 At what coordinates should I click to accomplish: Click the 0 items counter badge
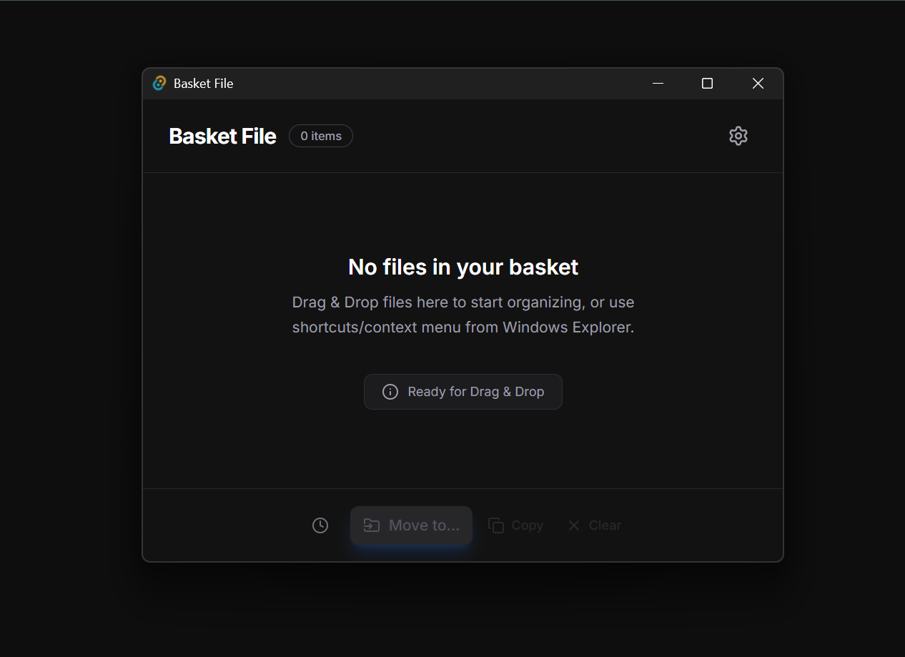pos(321,136)
